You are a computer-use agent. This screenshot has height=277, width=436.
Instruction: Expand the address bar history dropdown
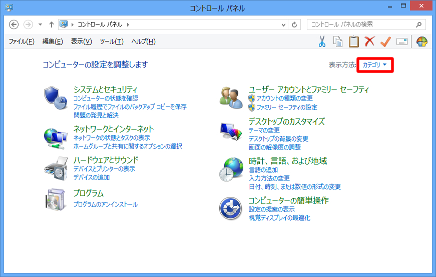pos(283,24)
